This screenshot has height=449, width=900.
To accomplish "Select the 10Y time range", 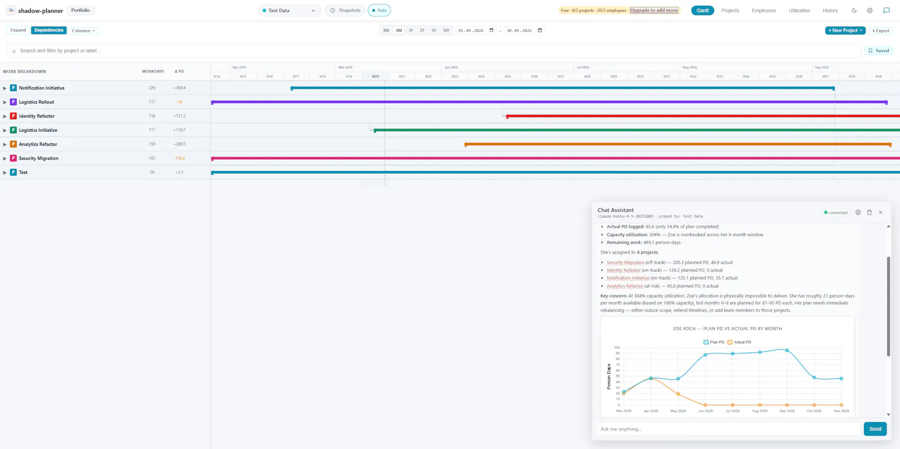I will click(446, 30).
